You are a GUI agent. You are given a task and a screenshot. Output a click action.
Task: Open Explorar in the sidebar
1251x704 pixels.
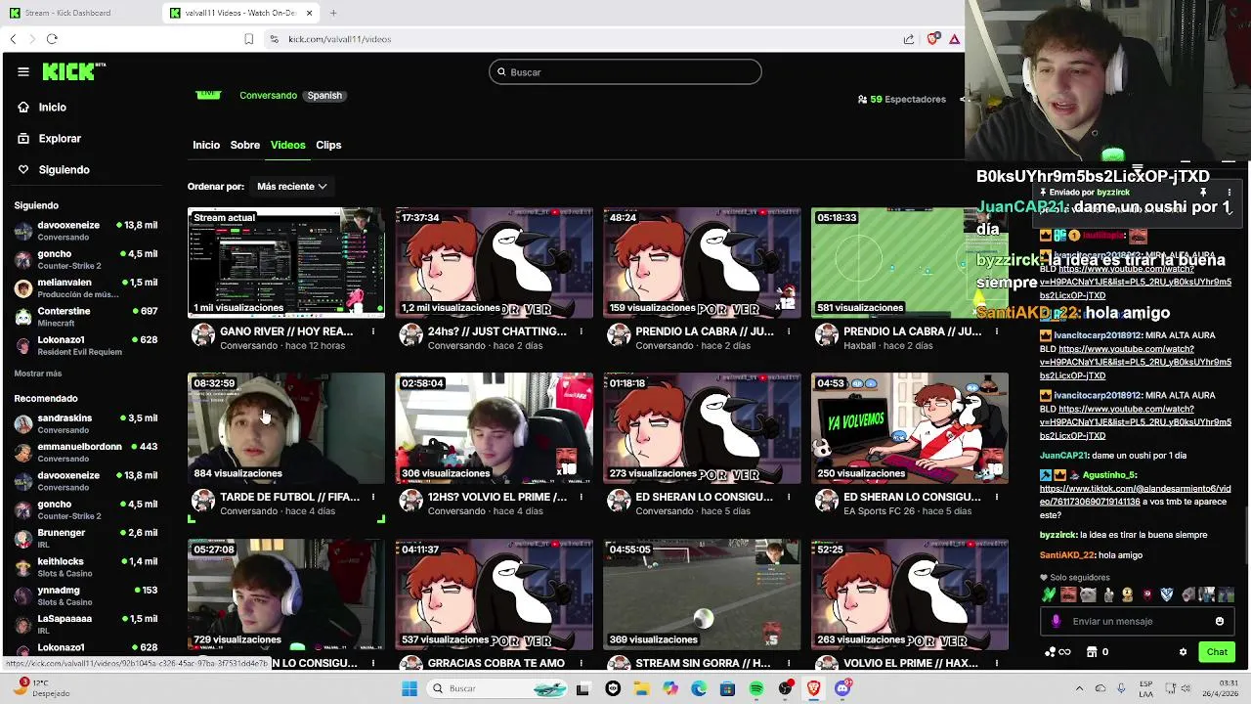click(60, 139)
